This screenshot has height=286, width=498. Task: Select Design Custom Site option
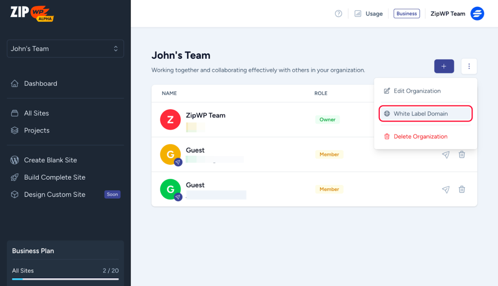tap(54, 195)
